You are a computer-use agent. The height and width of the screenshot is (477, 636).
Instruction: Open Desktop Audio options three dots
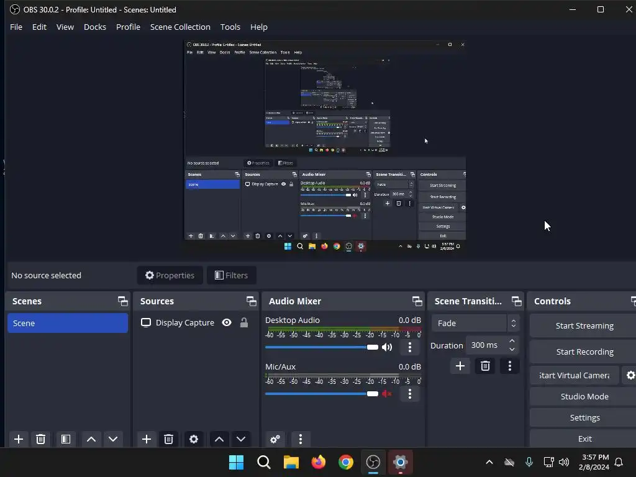pyautogui.click(x=410, y=347)
